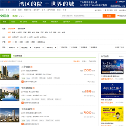Click the orange badge beside 恒大郦湖城 title
126x126 pixels.
(x=34, y=88)
